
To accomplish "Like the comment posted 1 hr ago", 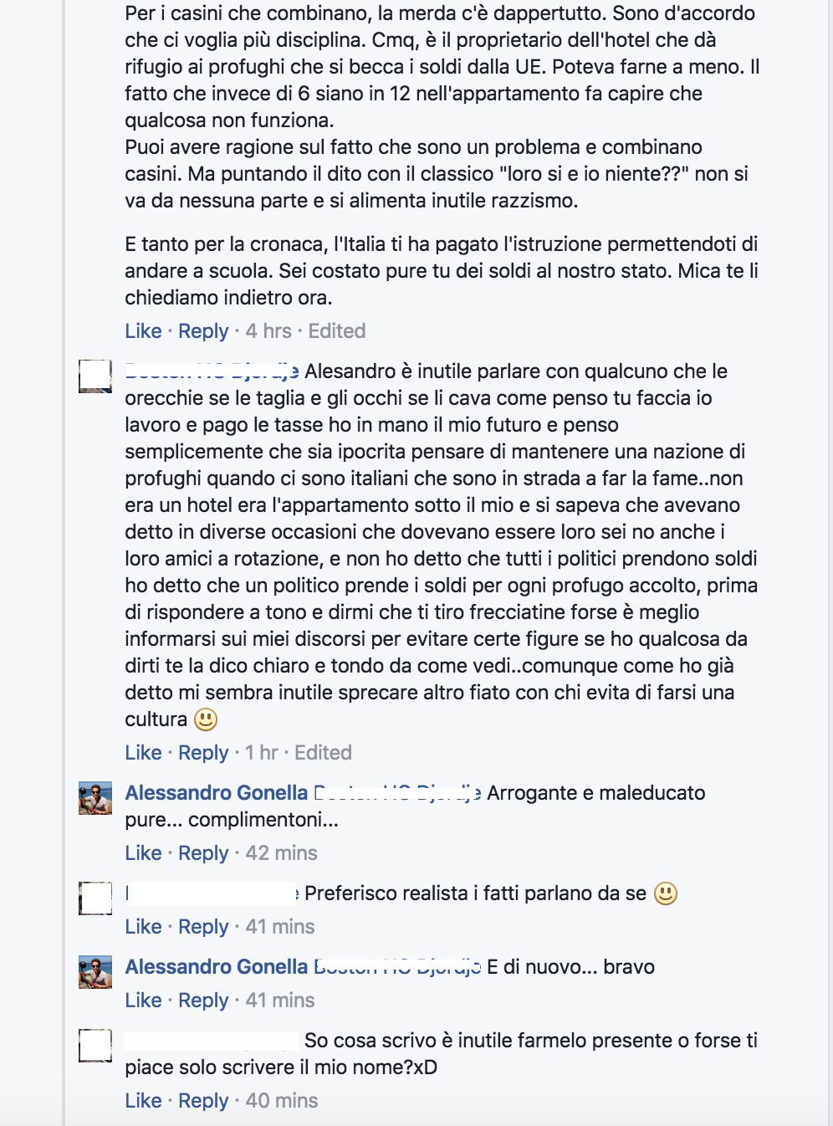I will (143, 753).
